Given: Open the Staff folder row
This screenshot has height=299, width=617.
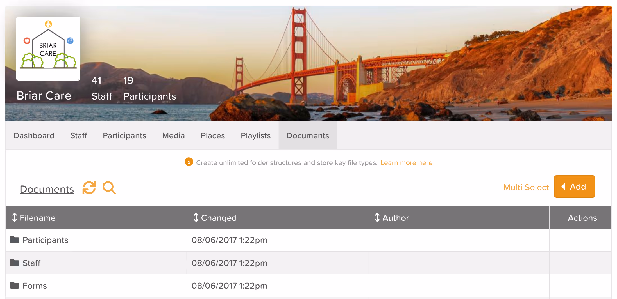Looking at the screenshot, I should (x=308, y=263).
